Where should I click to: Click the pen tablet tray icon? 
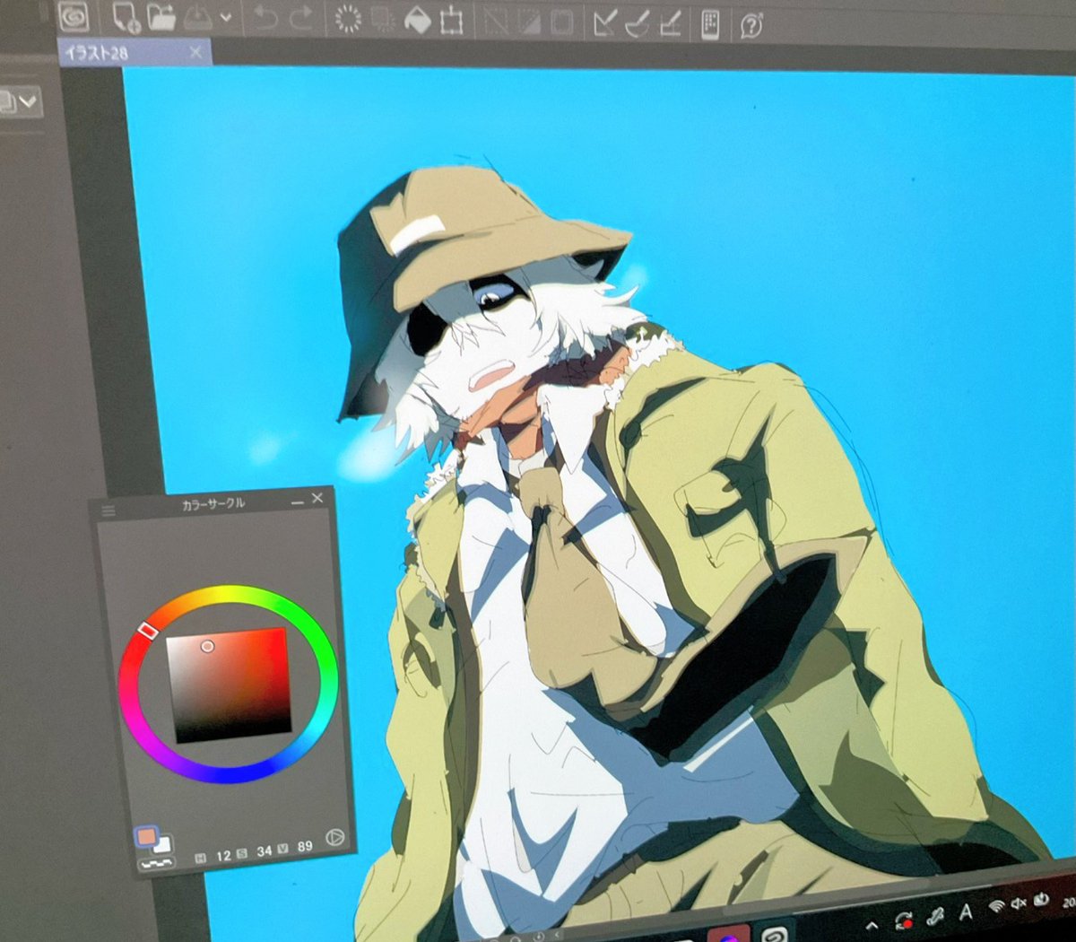point(935,917)
